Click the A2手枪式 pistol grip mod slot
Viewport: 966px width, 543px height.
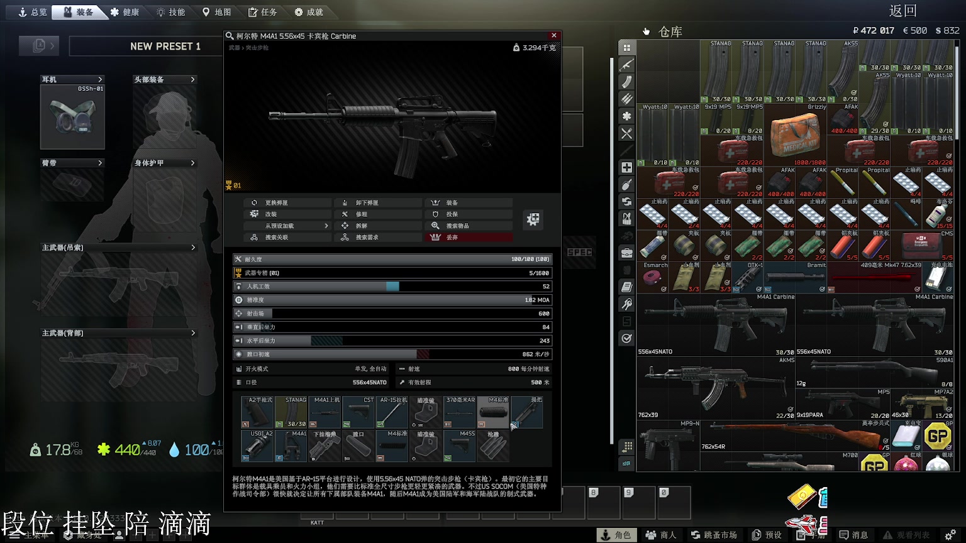coord(258,412)
